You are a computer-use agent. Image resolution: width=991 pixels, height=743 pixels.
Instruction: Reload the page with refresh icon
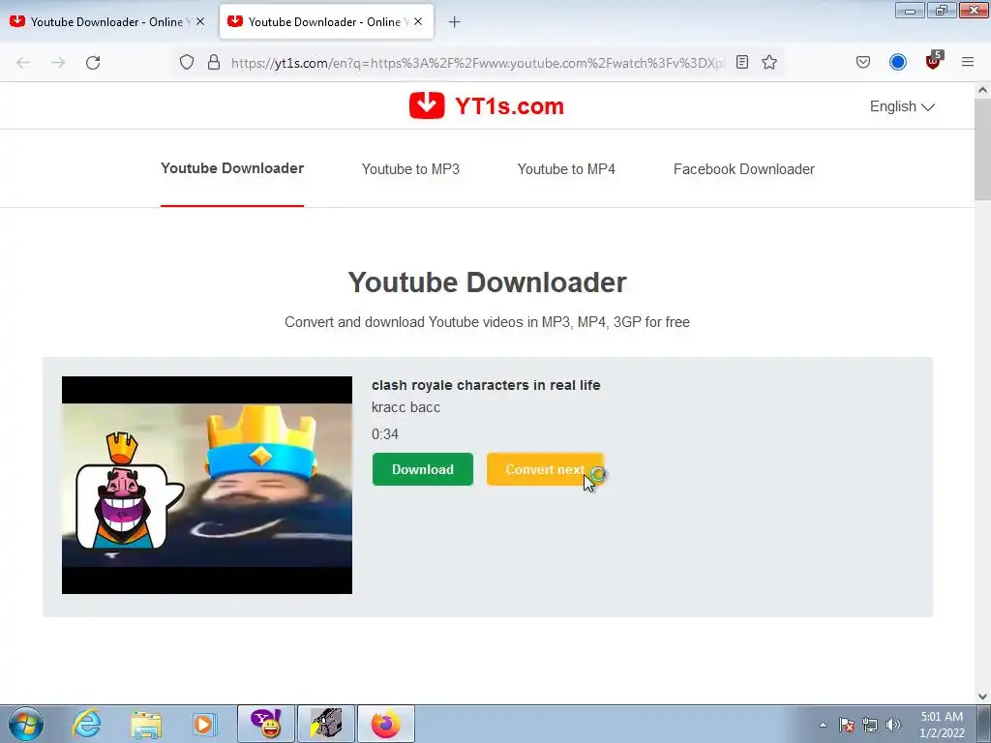click(x=93, y=63)
